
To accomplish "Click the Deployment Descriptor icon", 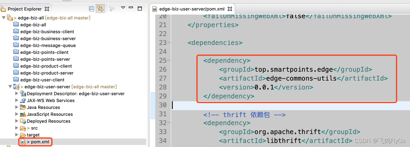I will pos(23,93).
